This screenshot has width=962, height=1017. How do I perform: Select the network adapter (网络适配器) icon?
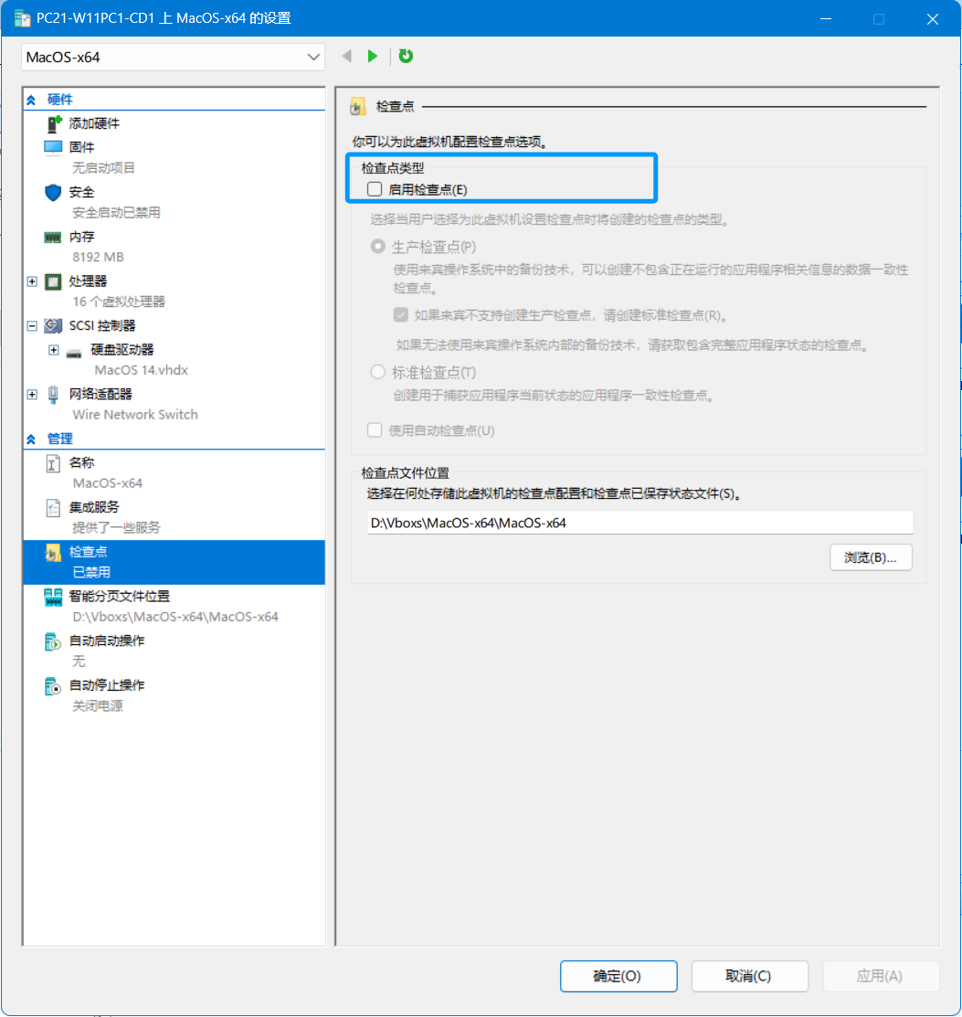(x=53, y=395)
